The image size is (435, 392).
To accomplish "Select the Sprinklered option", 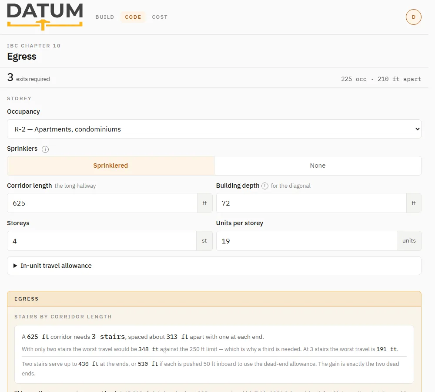I will pos(110,166).
